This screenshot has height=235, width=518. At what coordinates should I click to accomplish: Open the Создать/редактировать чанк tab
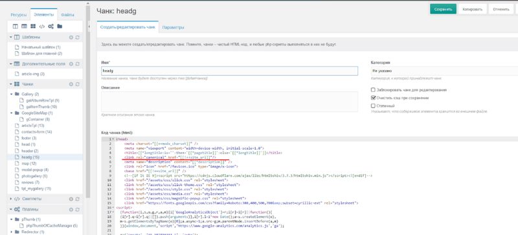[128, 27]
